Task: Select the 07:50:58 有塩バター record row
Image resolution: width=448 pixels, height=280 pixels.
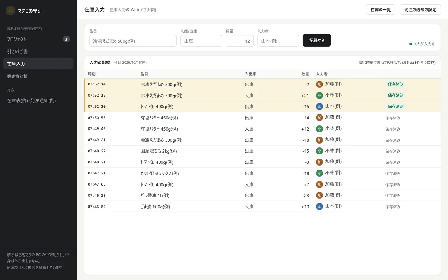Action: pyautogui.click(x=262, y=118)
